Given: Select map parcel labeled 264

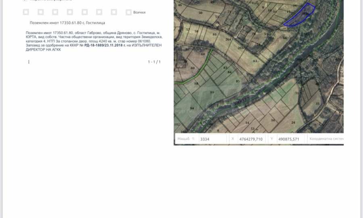Looking at the screenshot, I should (228, 40).
